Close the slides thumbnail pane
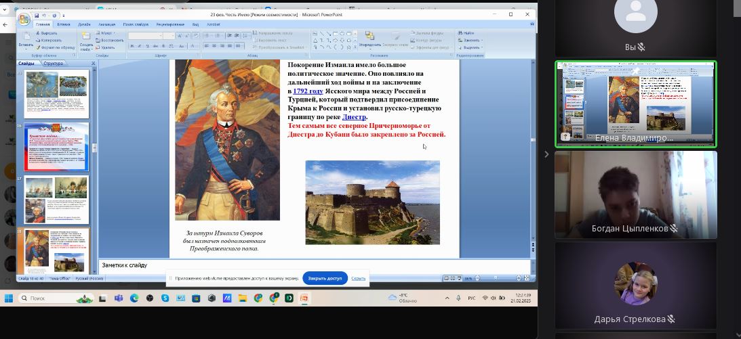The image size is (741, 339). 93,63
